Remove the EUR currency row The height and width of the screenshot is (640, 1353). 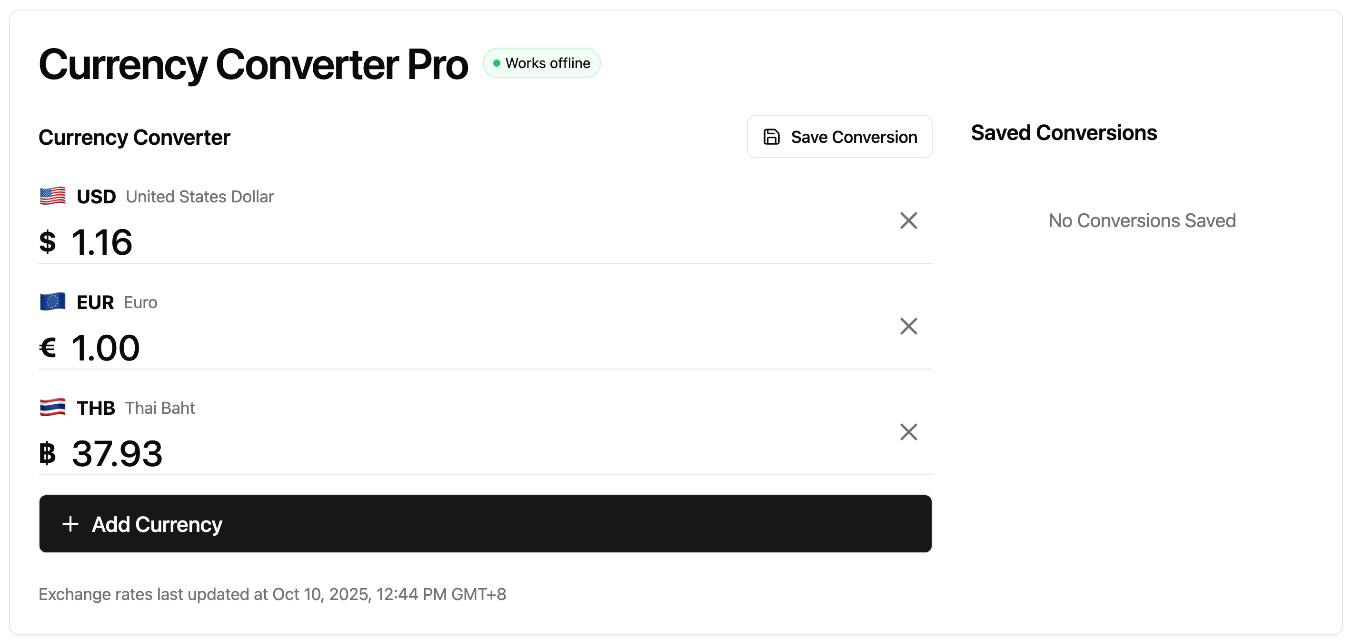click(x=908, y=326)
